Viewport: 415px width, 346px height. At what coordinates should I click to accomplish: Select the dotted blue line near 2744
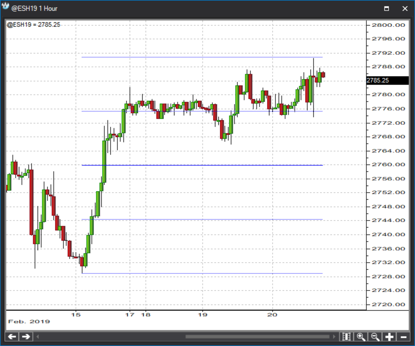tap(202, 219)
